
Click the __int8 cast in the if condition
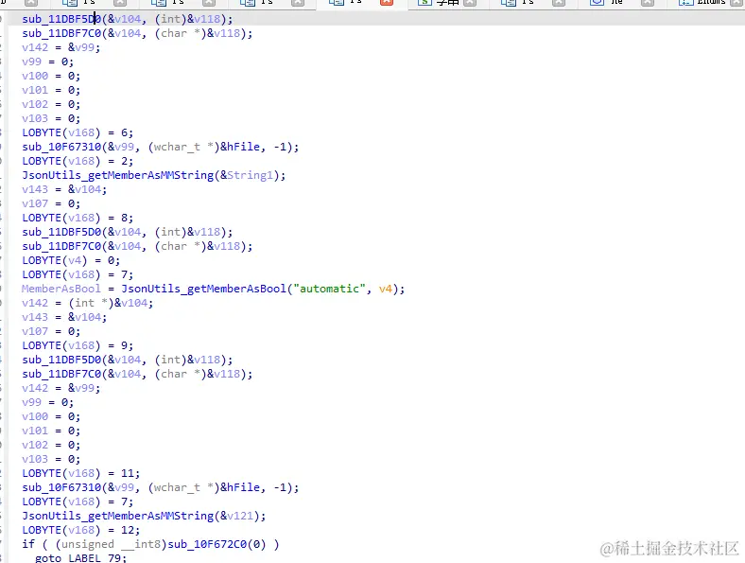141,544
